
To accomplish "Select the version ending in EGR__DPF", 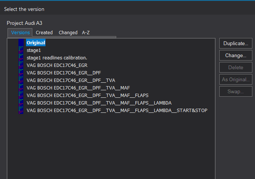I will click(64, 73).
